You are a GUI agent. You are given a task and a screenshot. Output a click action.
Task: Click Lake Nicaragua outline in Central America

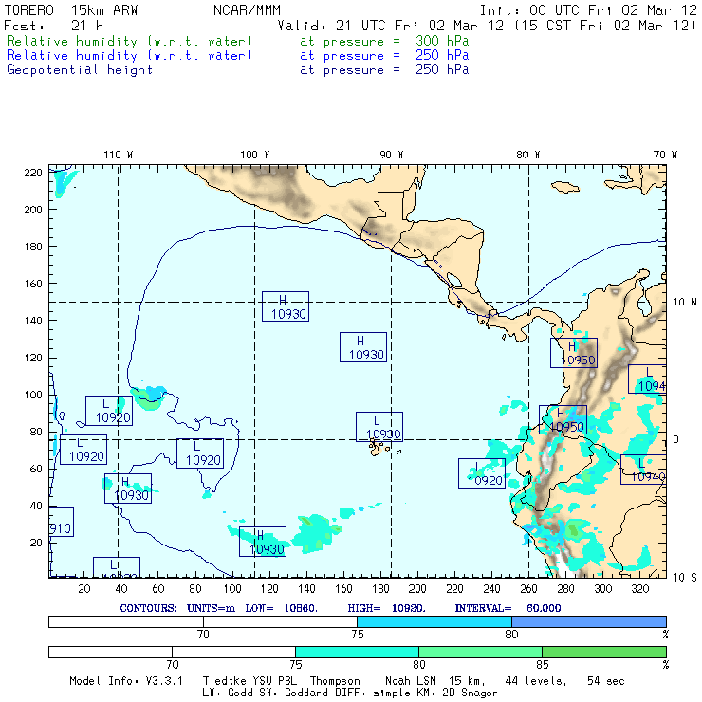pyautogui.click(x=454, y=280)
